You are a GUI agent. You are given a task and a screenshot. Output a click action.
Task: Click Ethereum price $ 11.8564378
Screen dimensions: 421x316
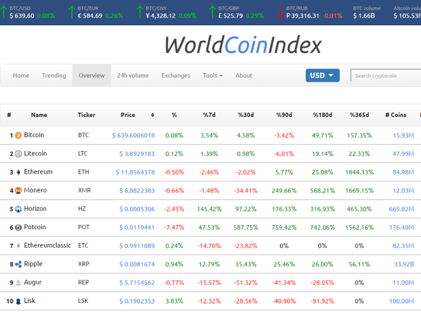[x=135, y=172]
